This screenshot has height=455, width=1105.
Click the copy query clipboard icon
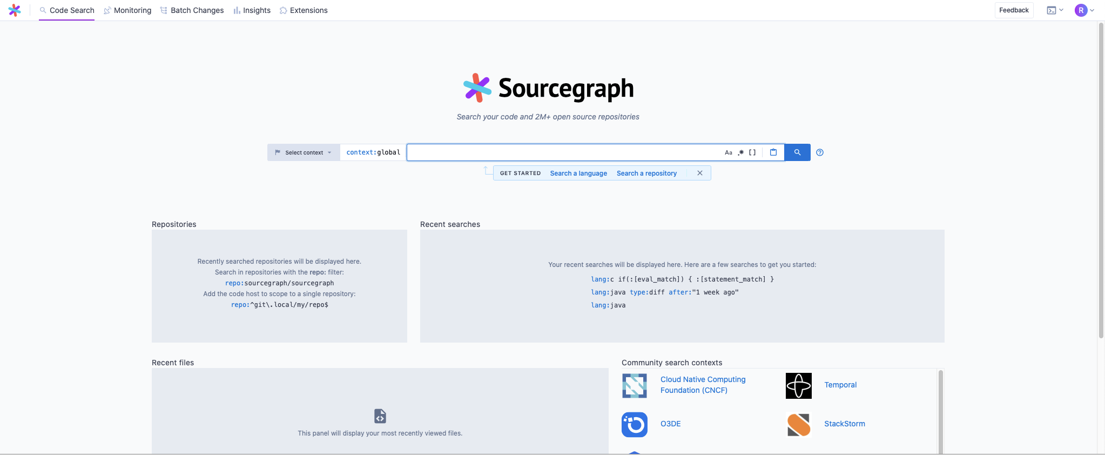click(x=773, y=152)
